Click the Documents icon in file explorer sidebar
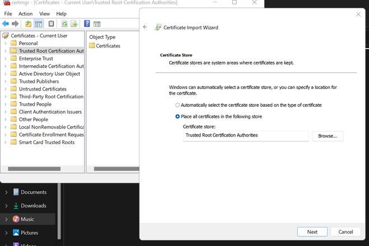369x246 pixels. click(16, 192)
